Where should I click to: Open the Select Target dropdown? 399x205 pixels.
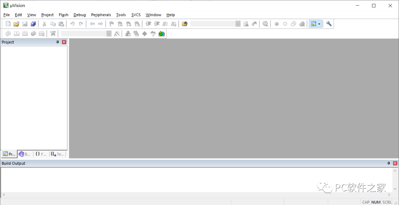109,34
